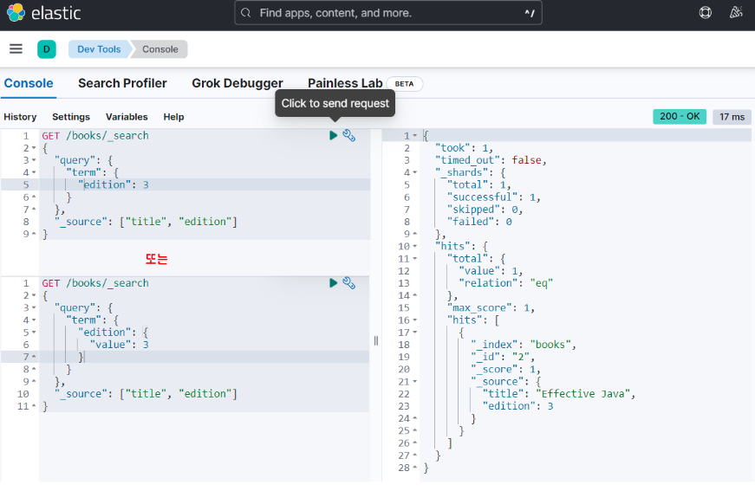Fold the "_source" object in response output
Viewport: 755px width, 491px height.
(x=416, y=382)
